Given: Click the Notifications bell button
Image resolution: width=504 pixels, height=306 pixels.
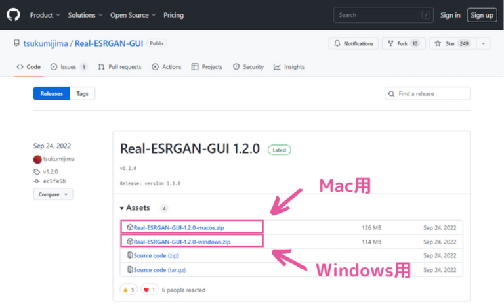Looking at the screenshot, I should point(352,43).
